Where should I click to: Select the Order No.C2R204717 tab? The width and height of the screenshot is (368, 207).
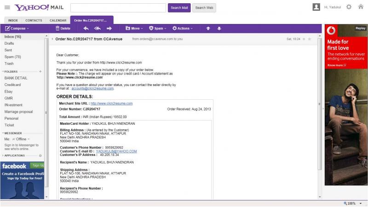point(92,20)
